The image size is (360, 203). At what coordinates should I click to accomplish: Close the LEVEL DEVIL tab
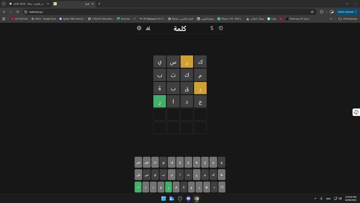[x=48, y=4]
